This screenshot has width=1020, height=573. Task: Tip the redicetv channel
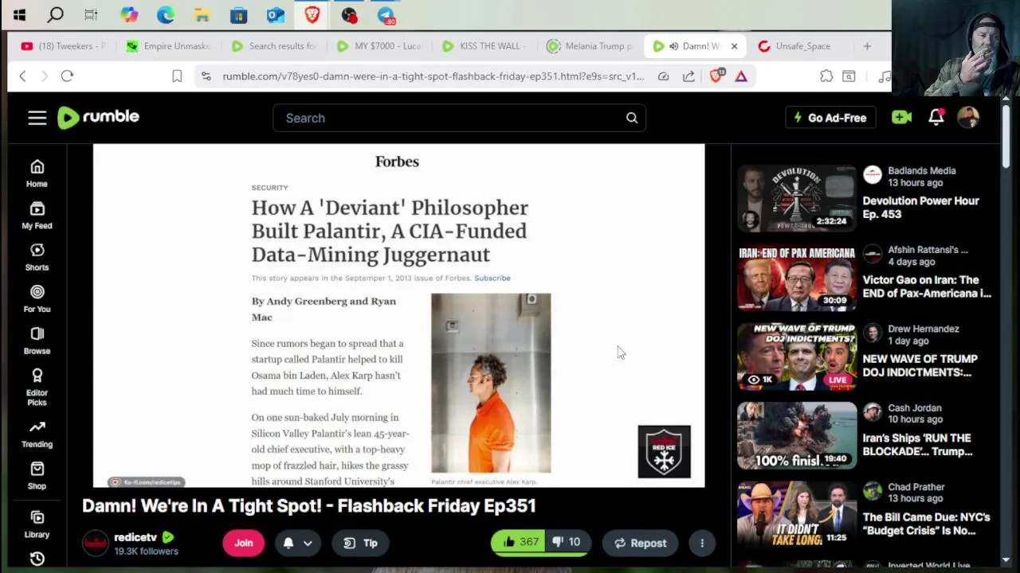pyautogui.click(x=360, y=543)
